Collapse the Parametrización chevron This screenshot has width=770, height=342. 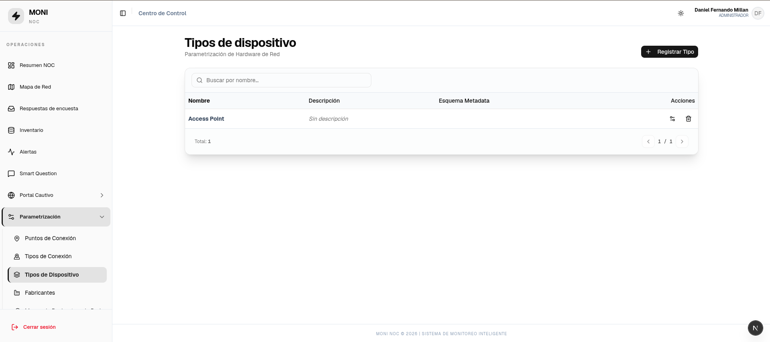102,217
